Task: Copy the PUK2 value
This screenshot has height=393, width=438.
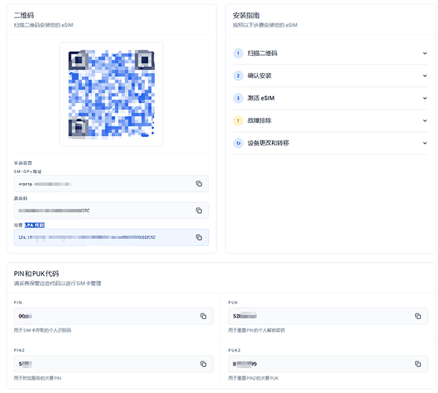Action: pos(418,364)
